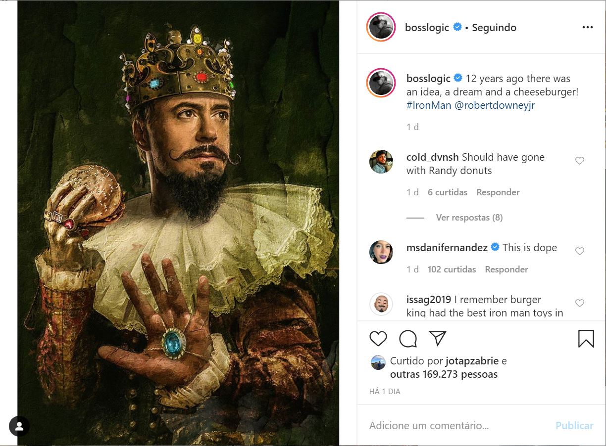Open bosslogic's header profile picture

point(381,27)
